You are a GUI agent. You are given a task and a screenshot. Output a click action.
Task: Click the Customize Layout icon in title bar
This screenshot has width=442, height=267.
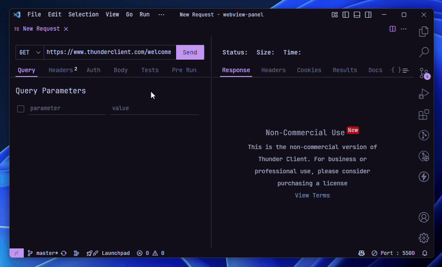pos(335,15)
